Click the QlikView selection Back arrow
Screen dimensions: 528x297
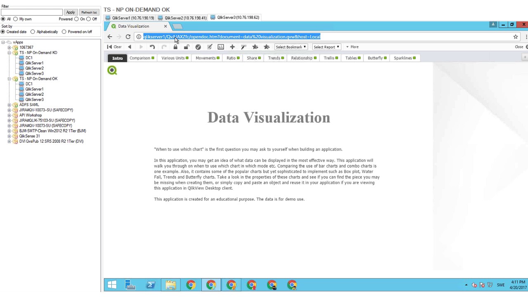click(x=130, y=47)
